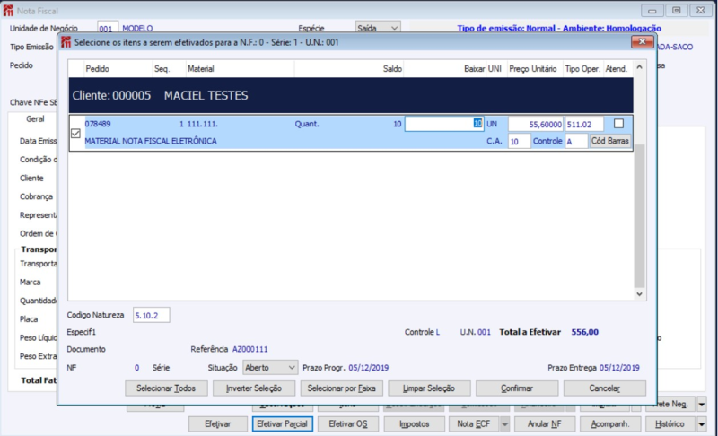718x436 pixels.
Task: Select the Geral tab in Nota Fiscal window
Action: 35,119
